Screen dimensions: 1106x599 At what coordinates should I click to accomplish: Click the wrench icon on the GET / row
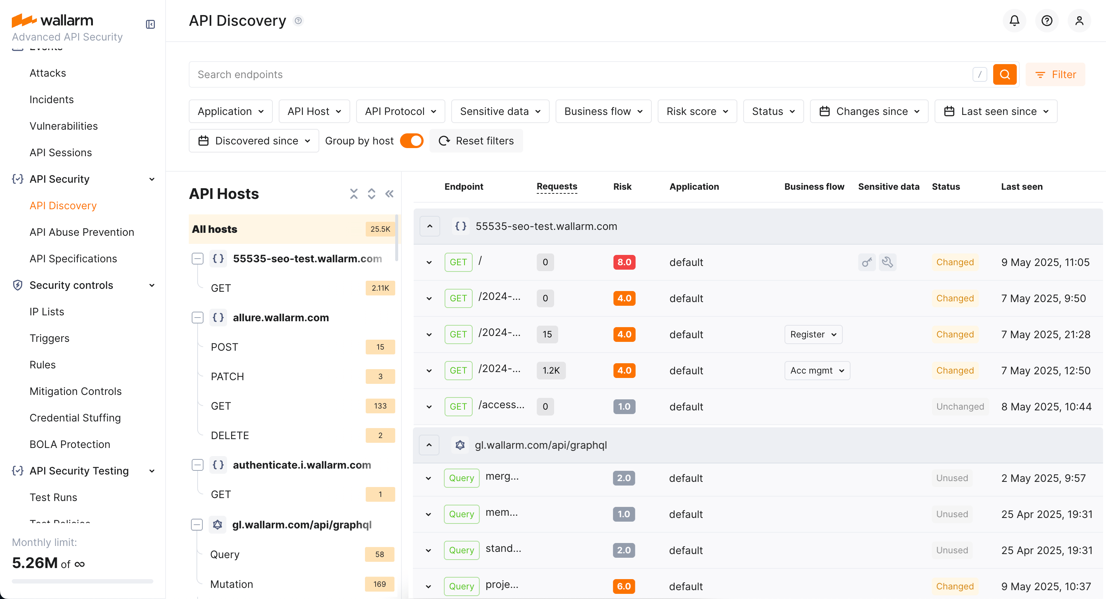click(x=888, y=262)
